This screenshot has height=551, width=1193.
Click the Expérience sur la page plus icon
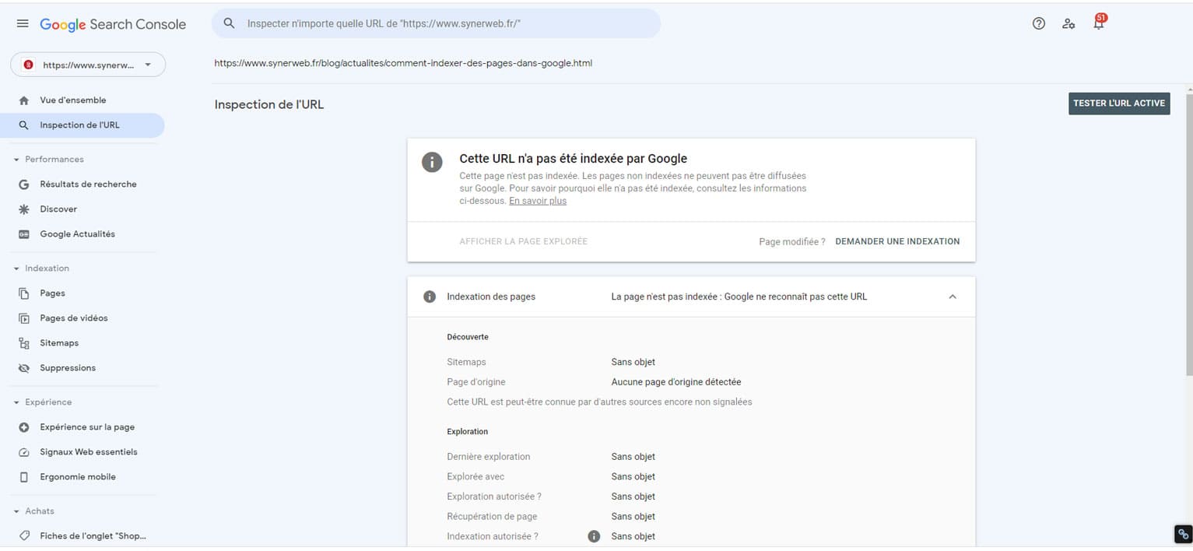pyautogui.click(x=24, y=427)
